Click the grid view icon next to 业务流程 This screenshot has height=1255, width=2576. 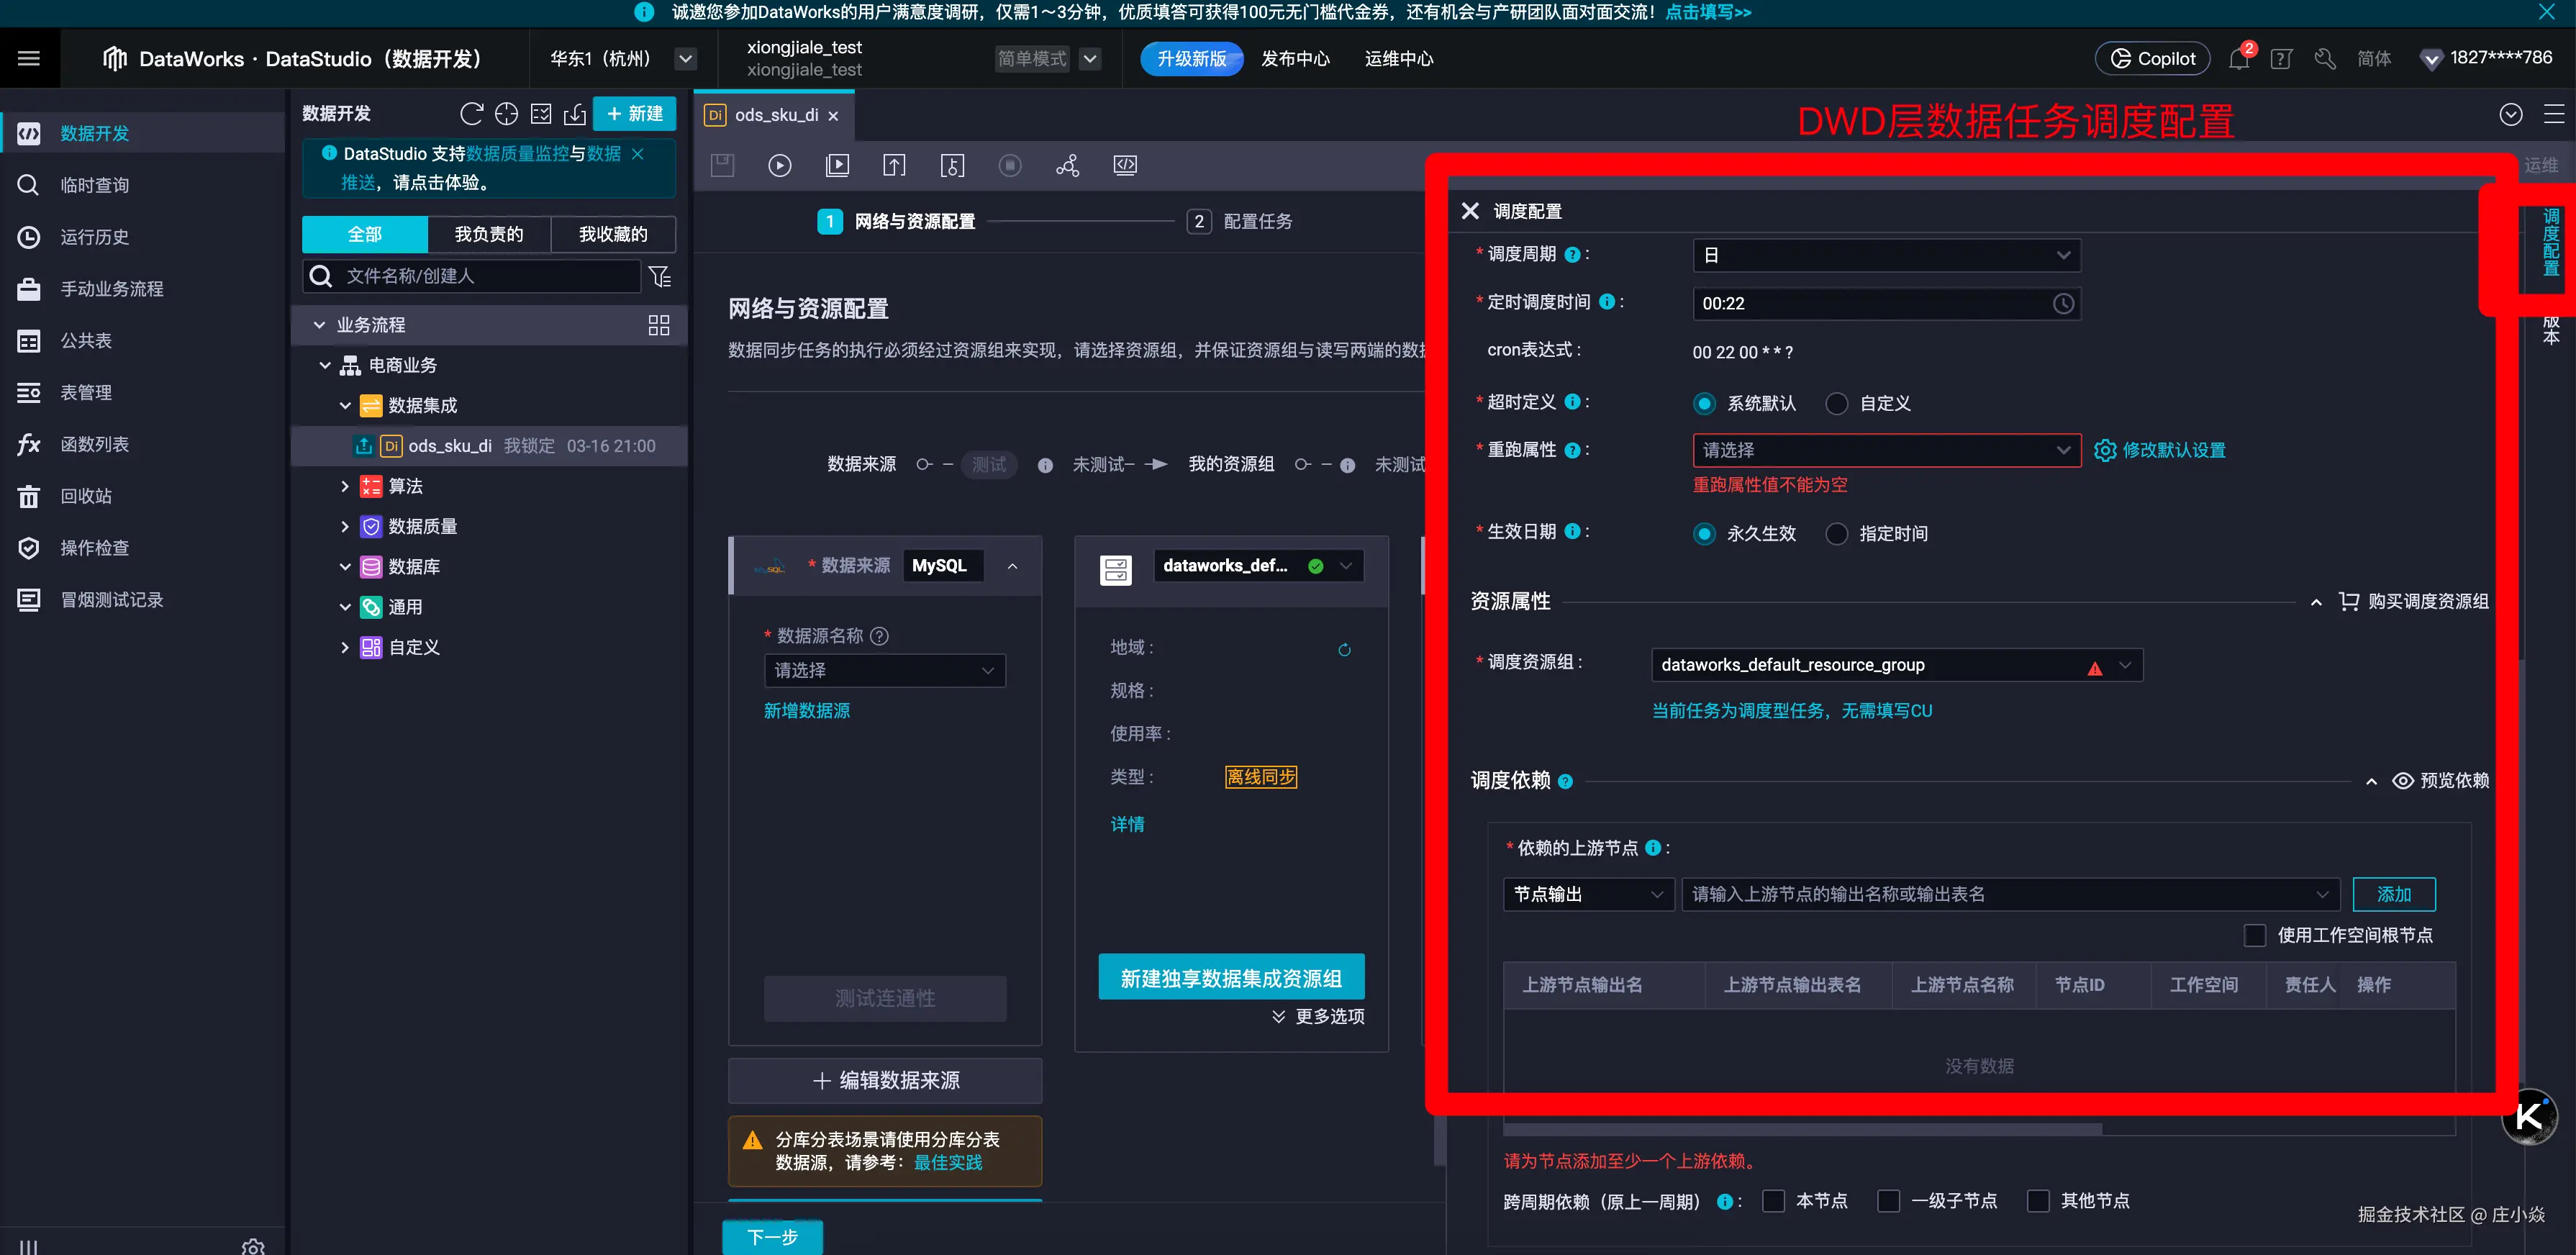(658, 325)
